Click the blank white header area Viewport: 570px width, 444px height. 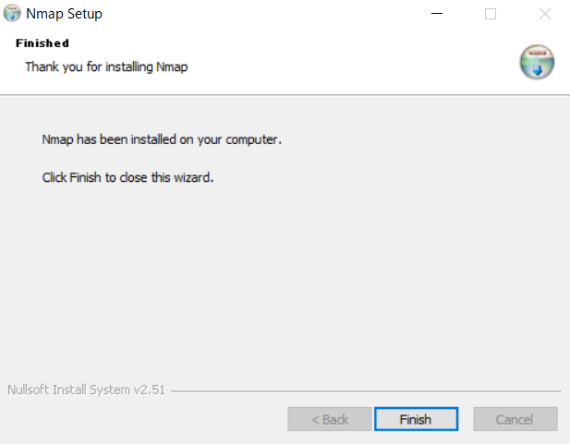tap(346, 62)
